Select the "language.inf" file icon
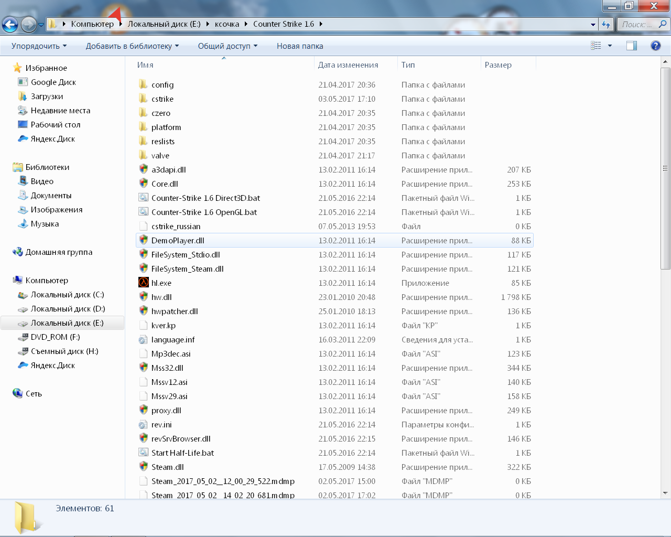The height and width of the screenshot is (537, 671). click(143, 339)
